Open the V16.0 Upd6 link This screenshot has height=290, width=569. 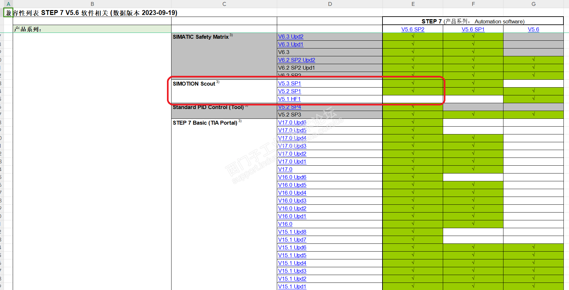click(x=292, y=177)
